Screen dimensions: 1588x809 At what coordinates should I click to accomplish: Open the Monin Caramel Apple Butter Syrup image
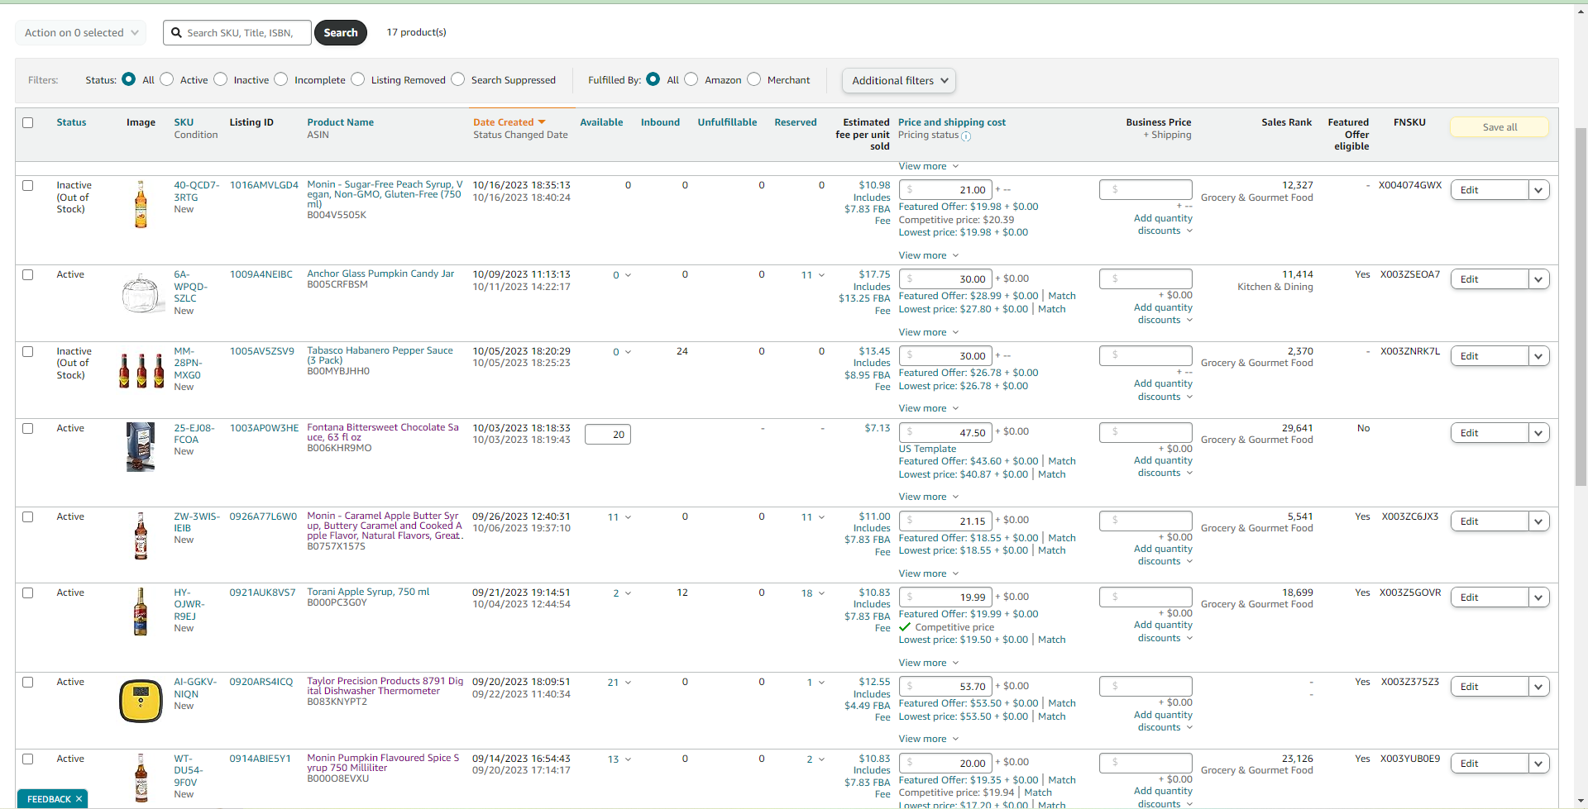click(x=141, y=535)
